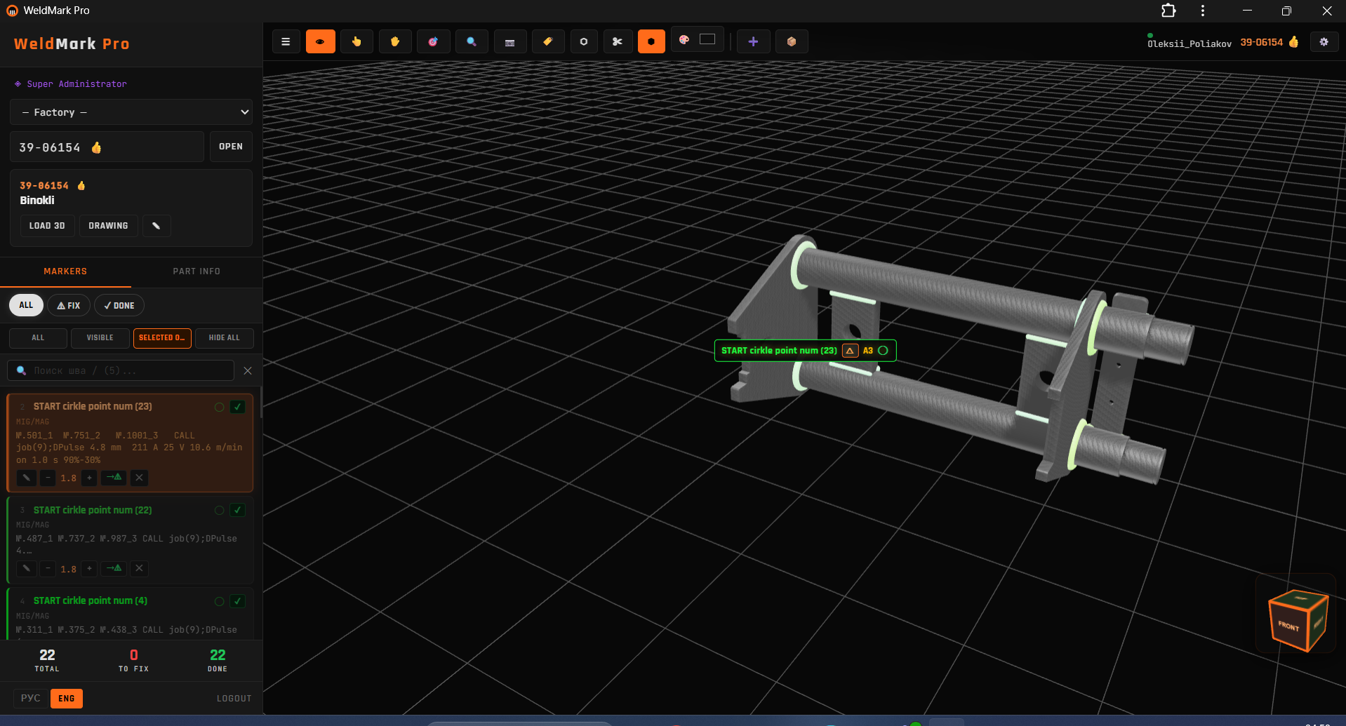
Task: Click the weld marker search field
Action: point(121,370)
